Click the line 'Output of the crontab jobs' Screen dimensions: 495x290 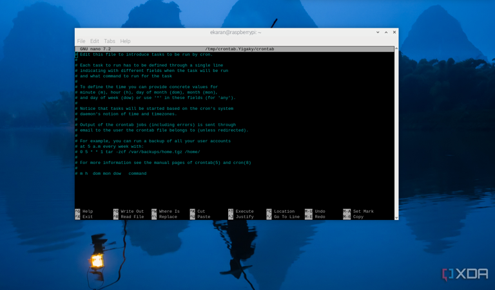[155, 125]
